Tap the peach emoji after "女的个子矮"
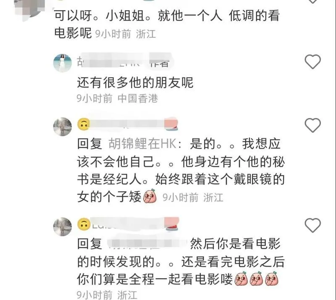The width and height of the screenshot is (336, 300). (x=150, y=196)
